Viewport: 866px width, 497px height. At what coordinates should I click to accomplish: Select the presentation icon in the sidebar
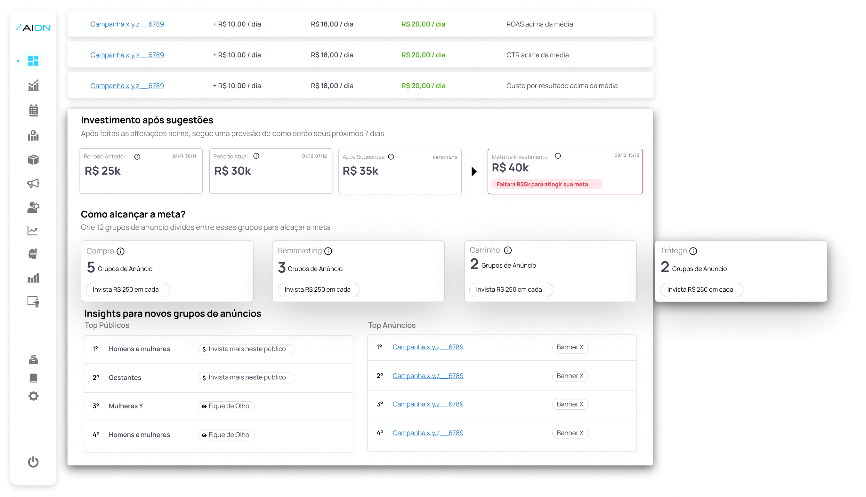(33, 301)
